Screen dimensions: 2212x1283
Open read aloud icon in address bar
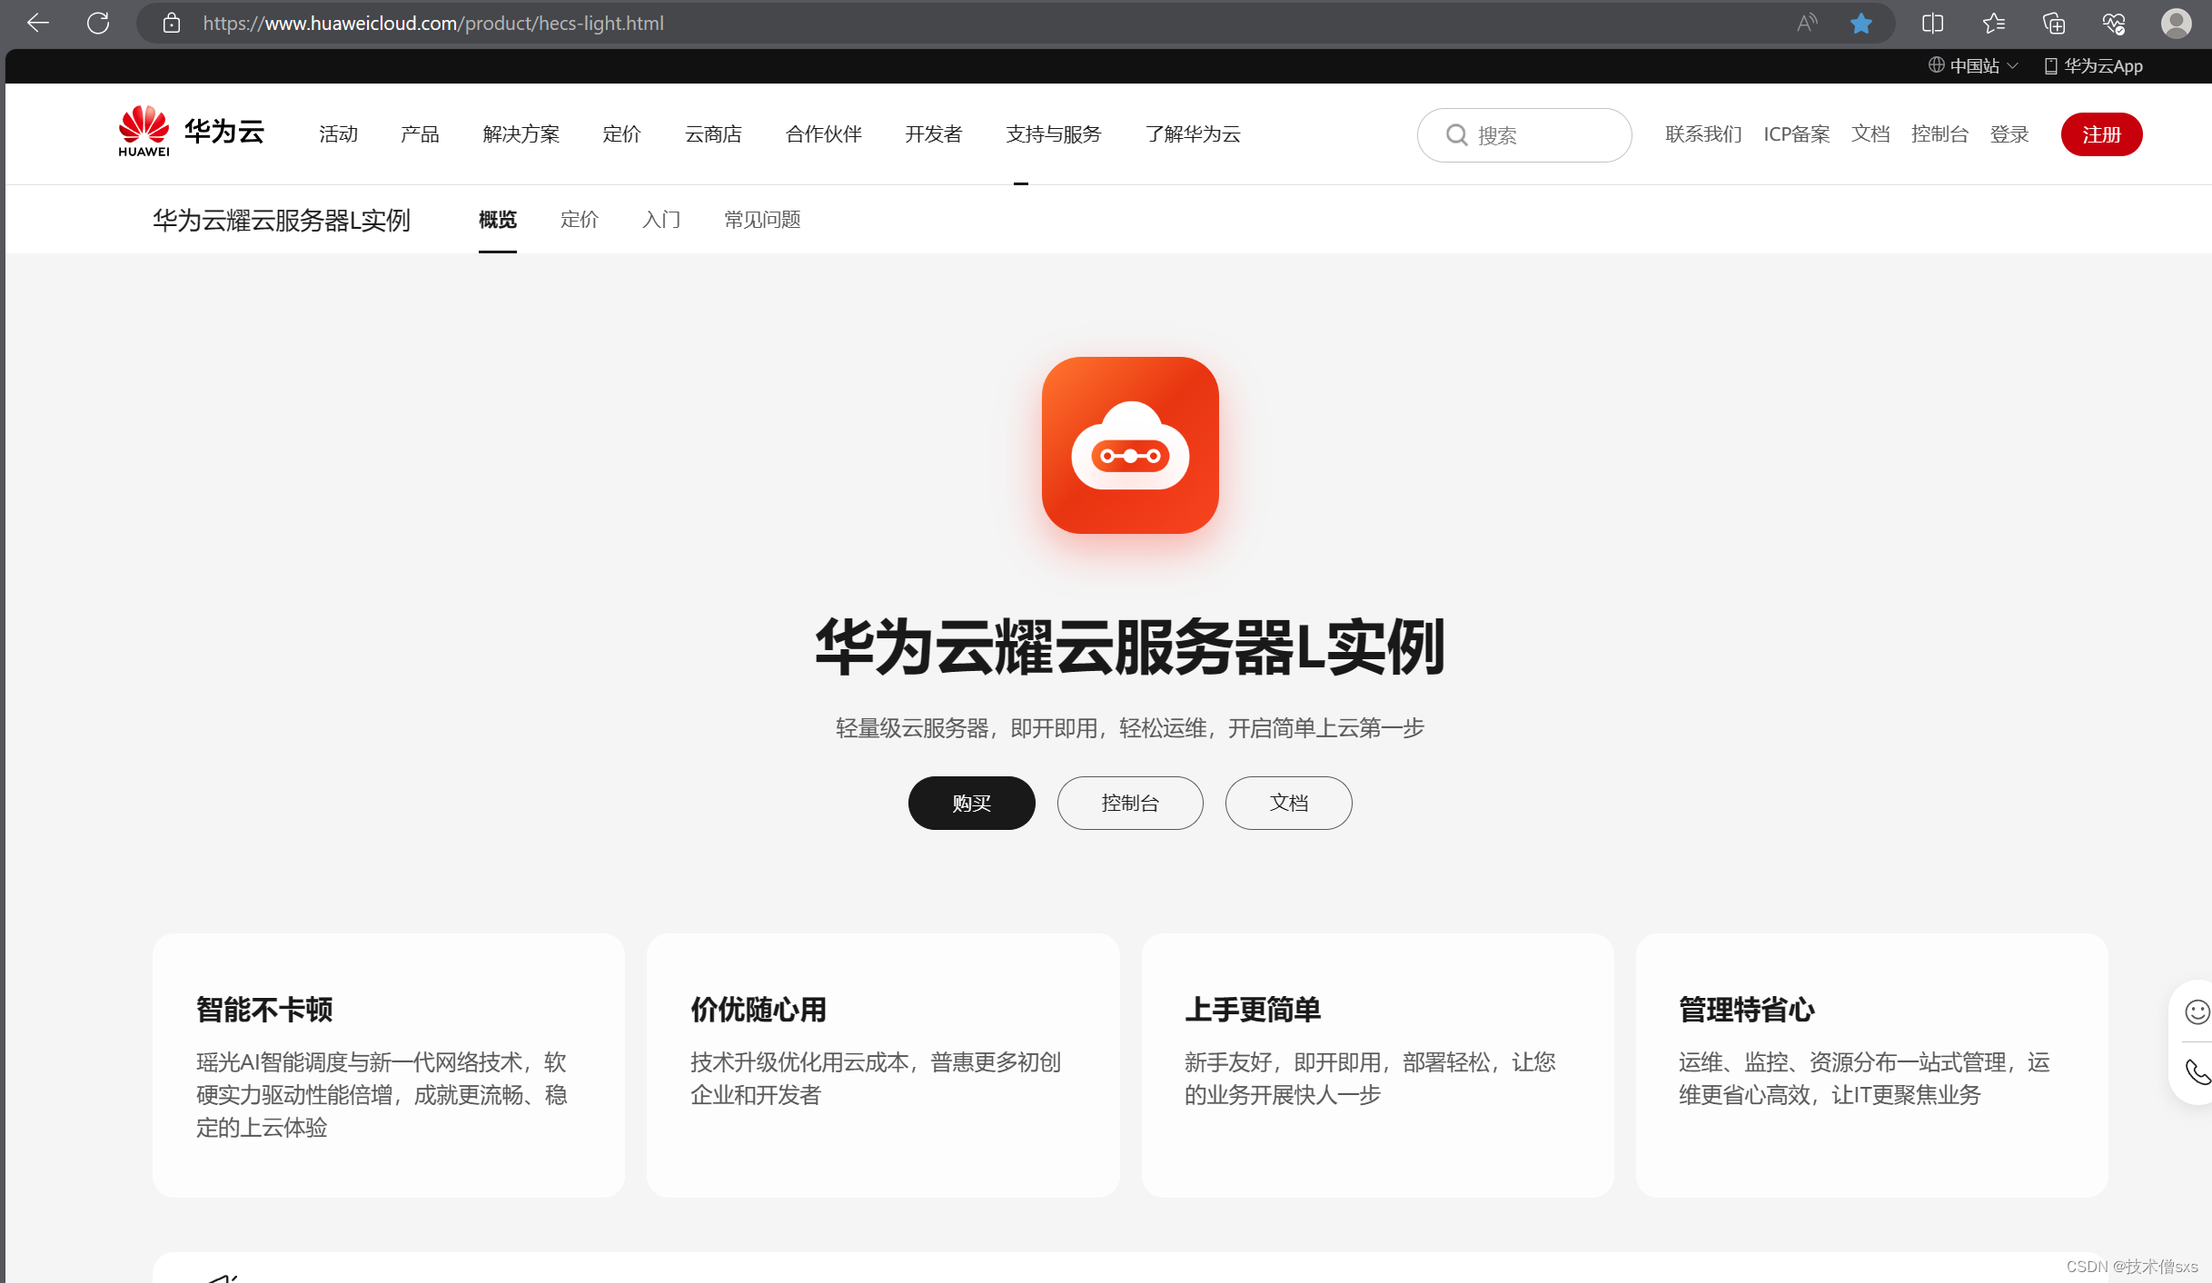point(1807,23)
